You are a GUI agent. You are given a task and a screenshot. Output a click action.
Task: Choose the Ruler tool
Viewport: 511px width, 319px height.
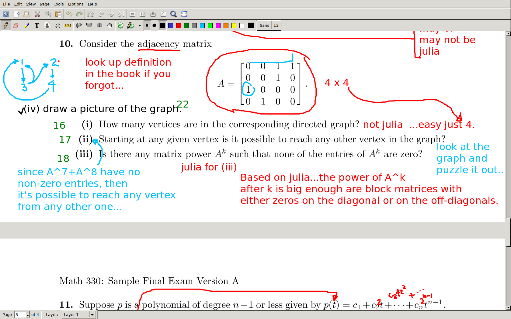[x=68, y=26]
